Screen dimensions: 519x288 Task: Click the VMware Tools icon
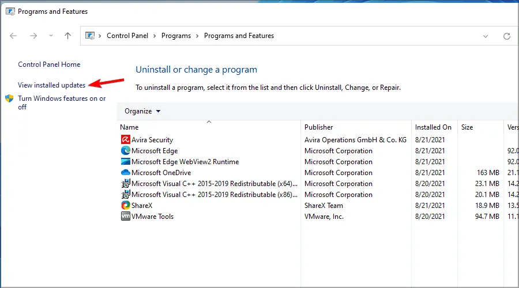(125, 217)
